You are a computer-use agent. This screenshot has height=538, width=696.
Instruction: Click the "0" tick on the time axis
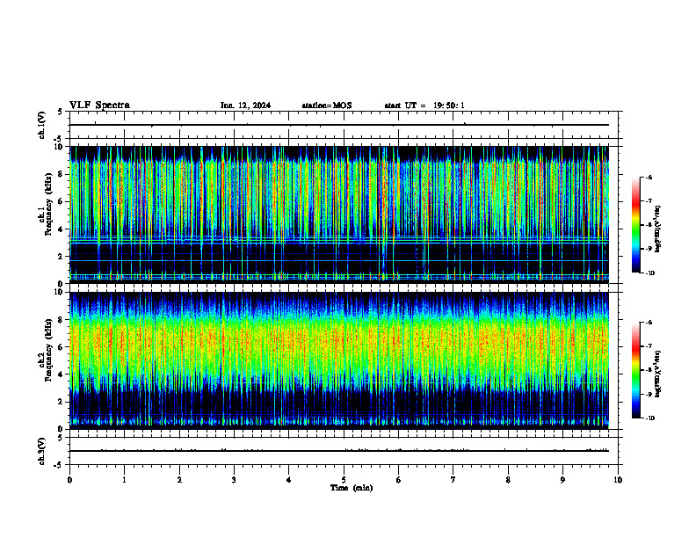pyautogui.click(x=69, y=480)
